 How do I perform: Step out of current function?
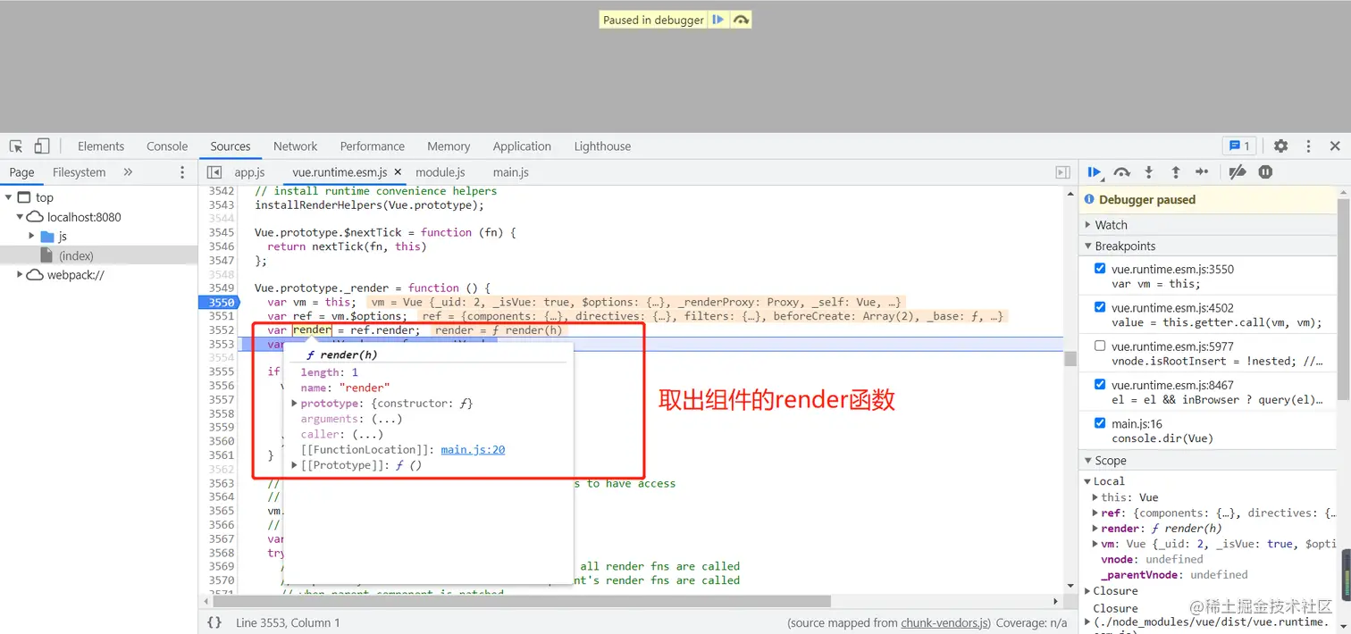pos(1176,172)
